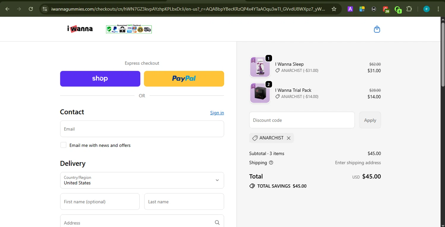
Task: Open the red extension with badge 20
Action: coord(386,9)
